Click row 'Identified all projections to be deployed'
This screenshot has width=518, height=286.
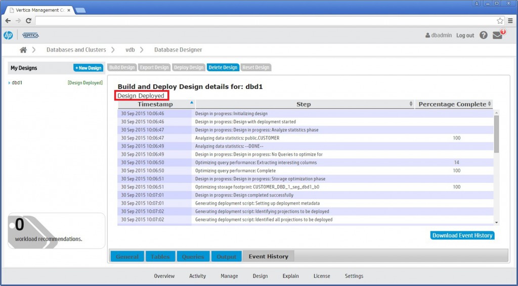(305, 219)
